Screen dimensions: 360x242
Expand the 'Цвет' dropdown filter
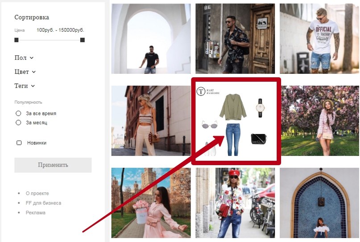pos(25,71)
